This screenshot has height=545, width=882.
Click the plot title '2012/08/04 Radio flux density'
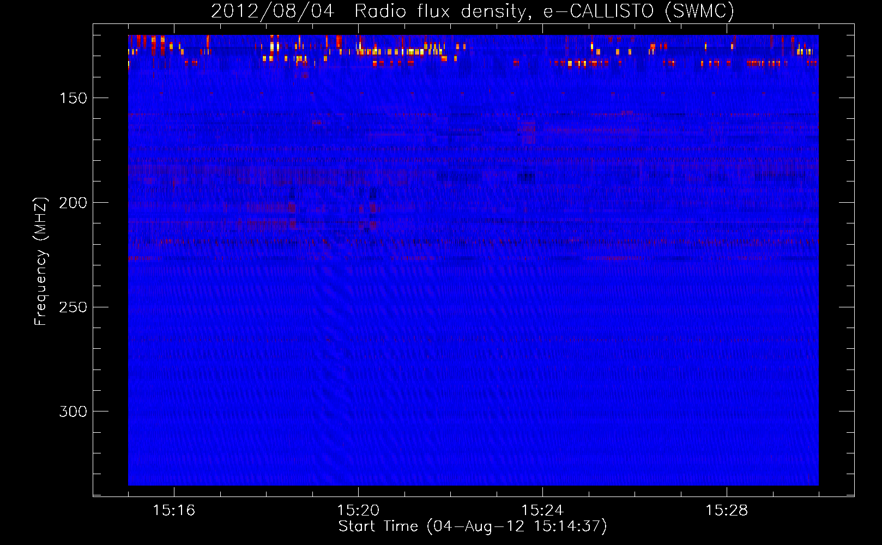point(371,11)
